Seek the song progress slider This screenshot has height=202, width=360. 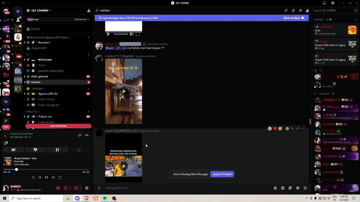(x=46, y=169)
